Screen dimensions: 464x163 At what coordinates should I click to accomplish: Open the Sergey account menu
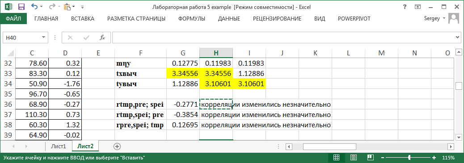[x=435, y=19]
